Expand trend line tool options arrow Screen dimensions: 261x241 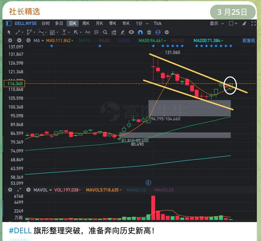click(22, 32)
